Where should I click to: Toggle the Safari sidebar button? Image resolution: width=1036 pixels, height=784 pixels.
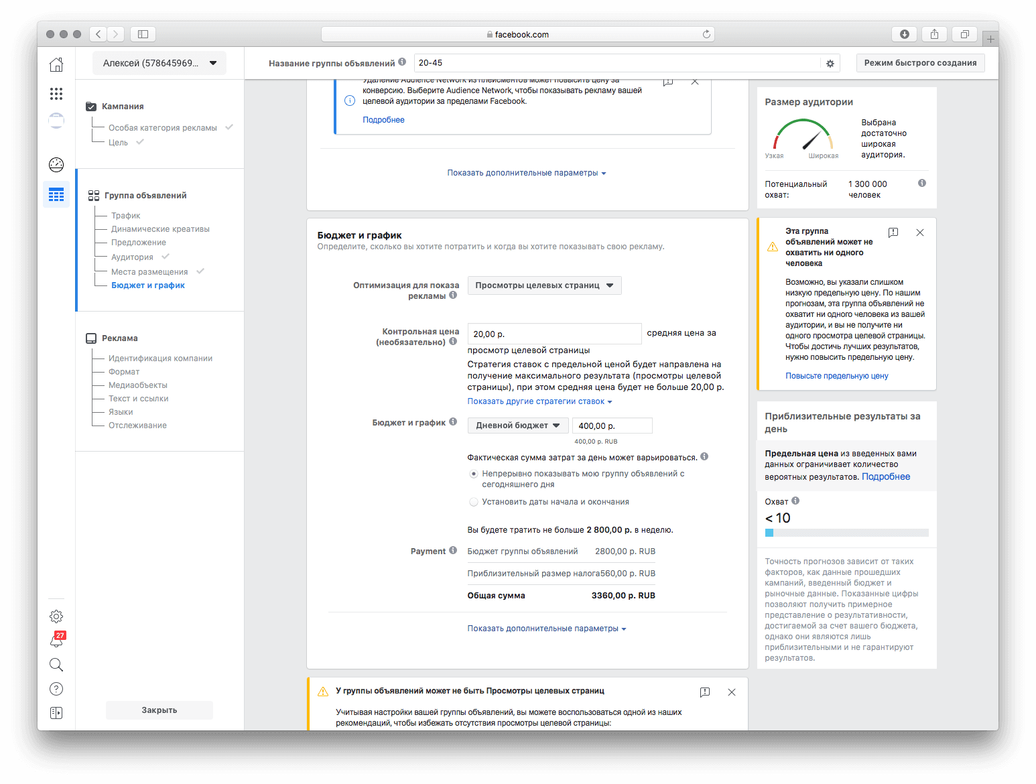click(x=143, y=34)
